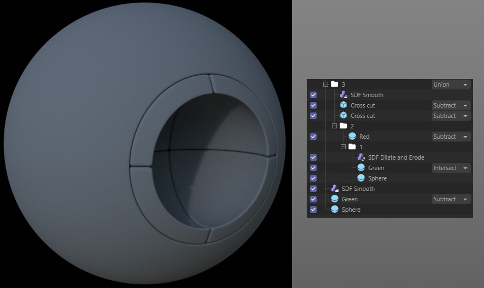484x288 pixels.
Task: Select the Green icon inside folder 1
Action: click(361, 168)
